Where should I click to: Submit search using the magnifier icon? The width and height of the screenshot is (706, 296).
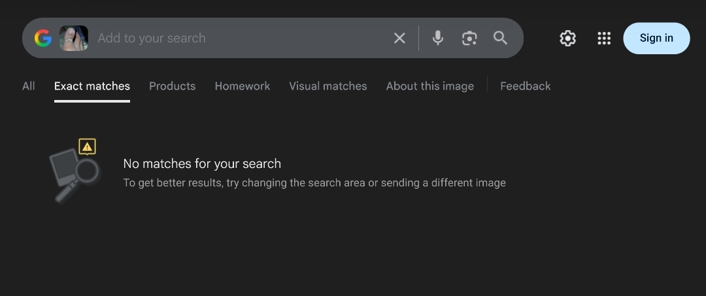500,39
